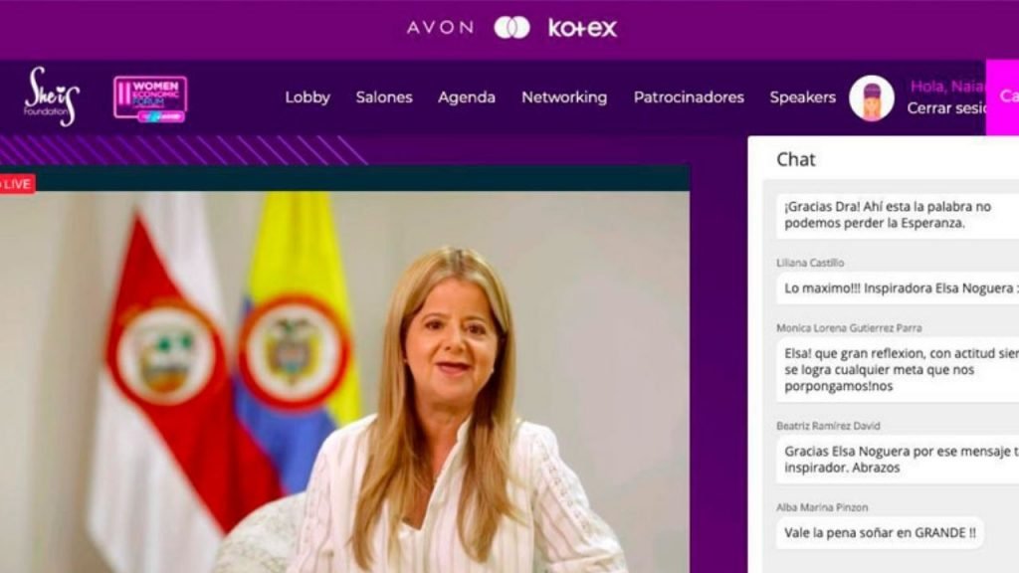
Task: Navigate to Networking section
Action: pos(564,97)
